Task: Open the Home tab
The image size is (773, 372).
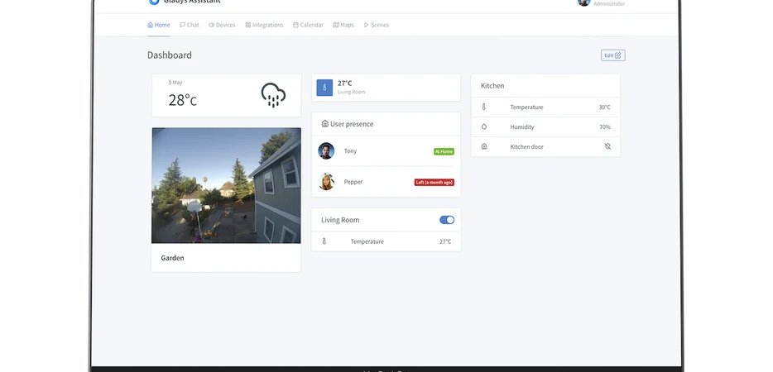Action: click(x=158, y=25)
